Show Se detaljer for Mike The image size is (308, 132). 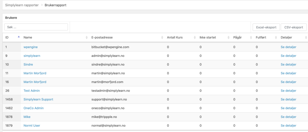click(x=288, y=117)
